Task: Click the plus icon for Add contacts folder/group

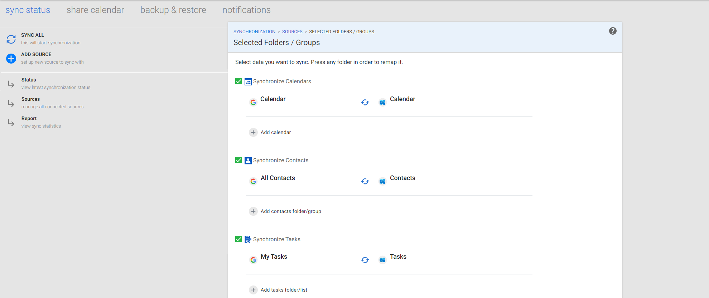Action: (253, 212)
